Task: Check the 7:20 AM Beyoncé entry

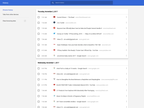Action: (39, 28)
